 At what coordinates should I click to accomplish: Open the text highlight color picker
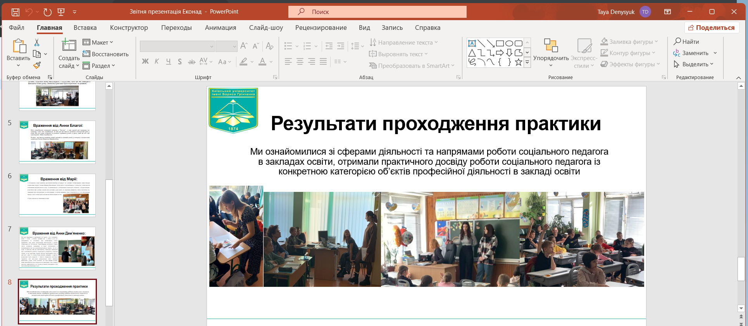coord(252,61)
